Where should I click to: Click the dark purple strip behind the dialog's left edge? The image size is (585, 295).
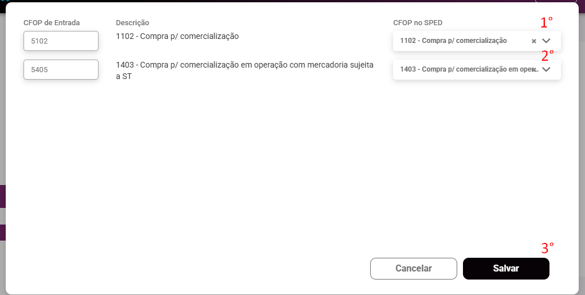pos(2,196)
